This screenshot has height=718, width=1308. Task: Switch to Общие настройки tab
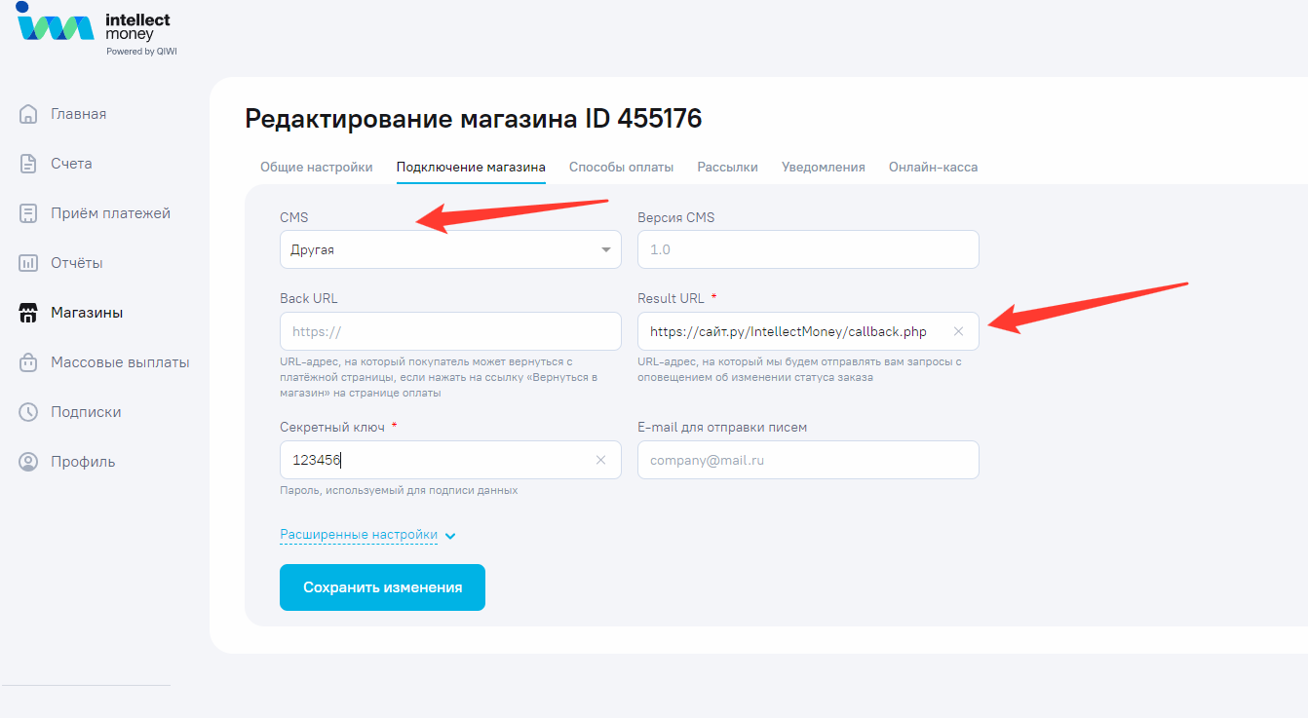[316, 167]
